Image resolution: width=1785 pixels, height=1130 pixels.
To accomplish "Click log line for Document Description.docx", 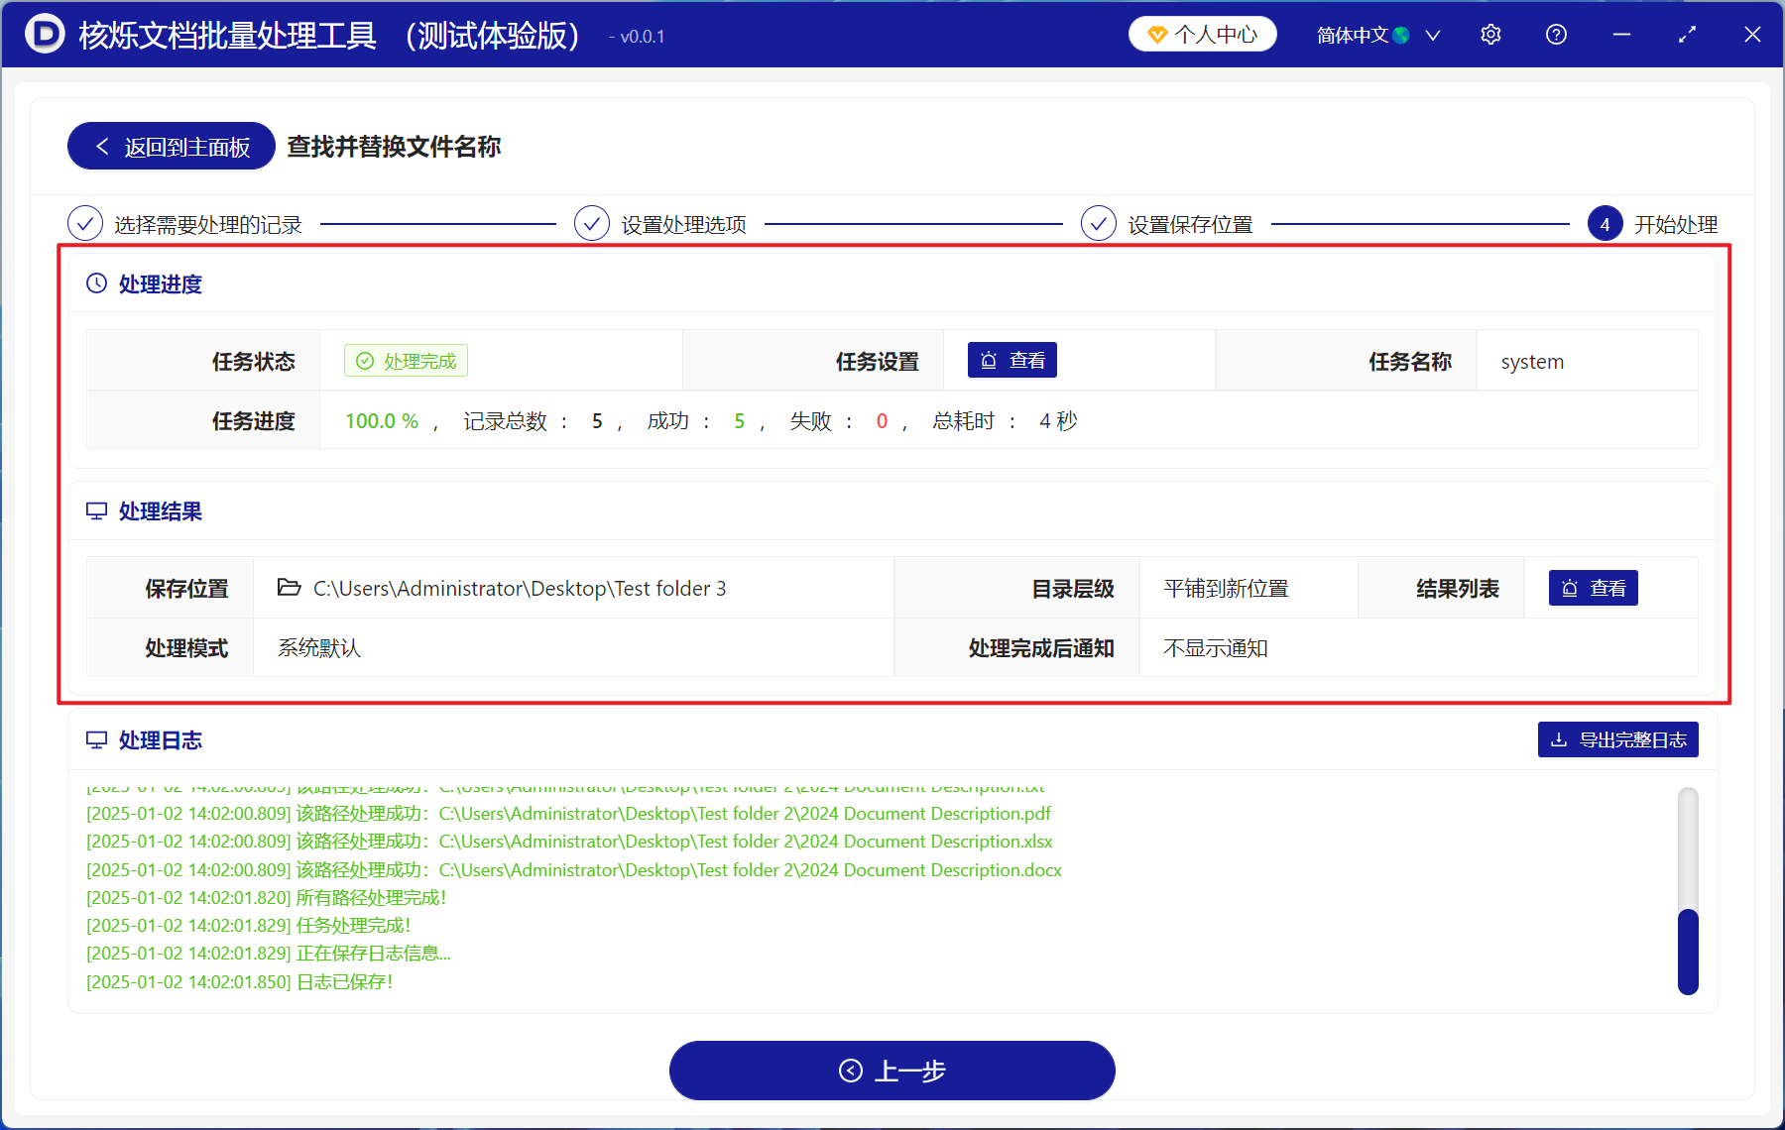I will point(573,870).
